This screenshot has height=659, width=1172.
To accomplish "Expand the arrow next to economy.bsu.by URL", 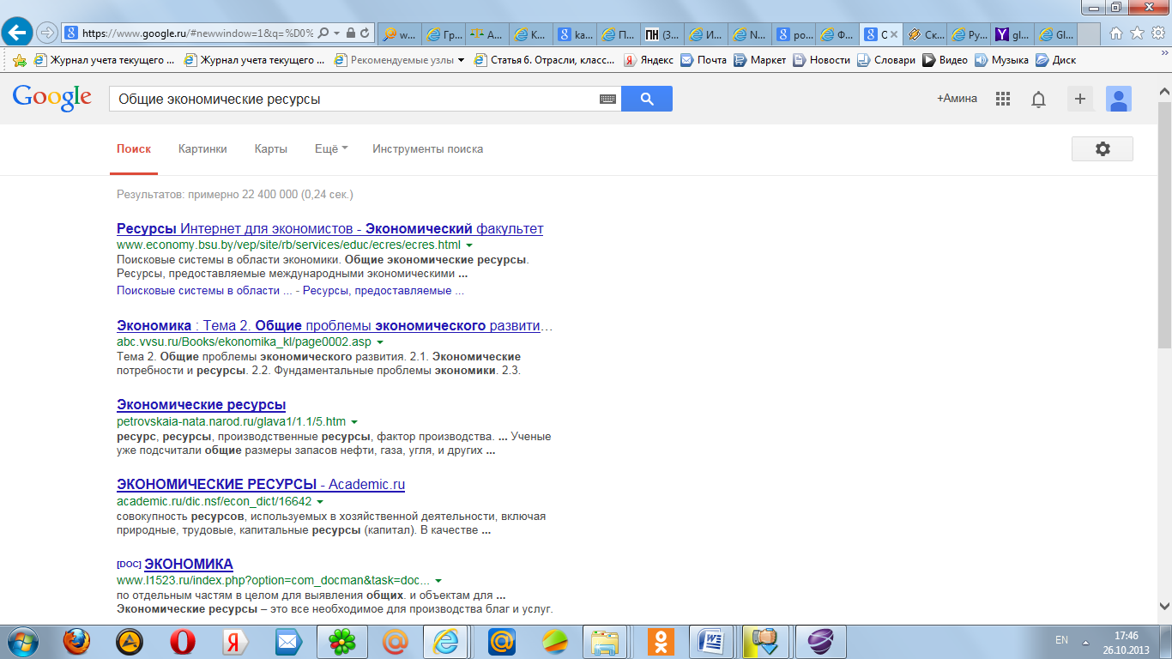I will tap(469, 245).
